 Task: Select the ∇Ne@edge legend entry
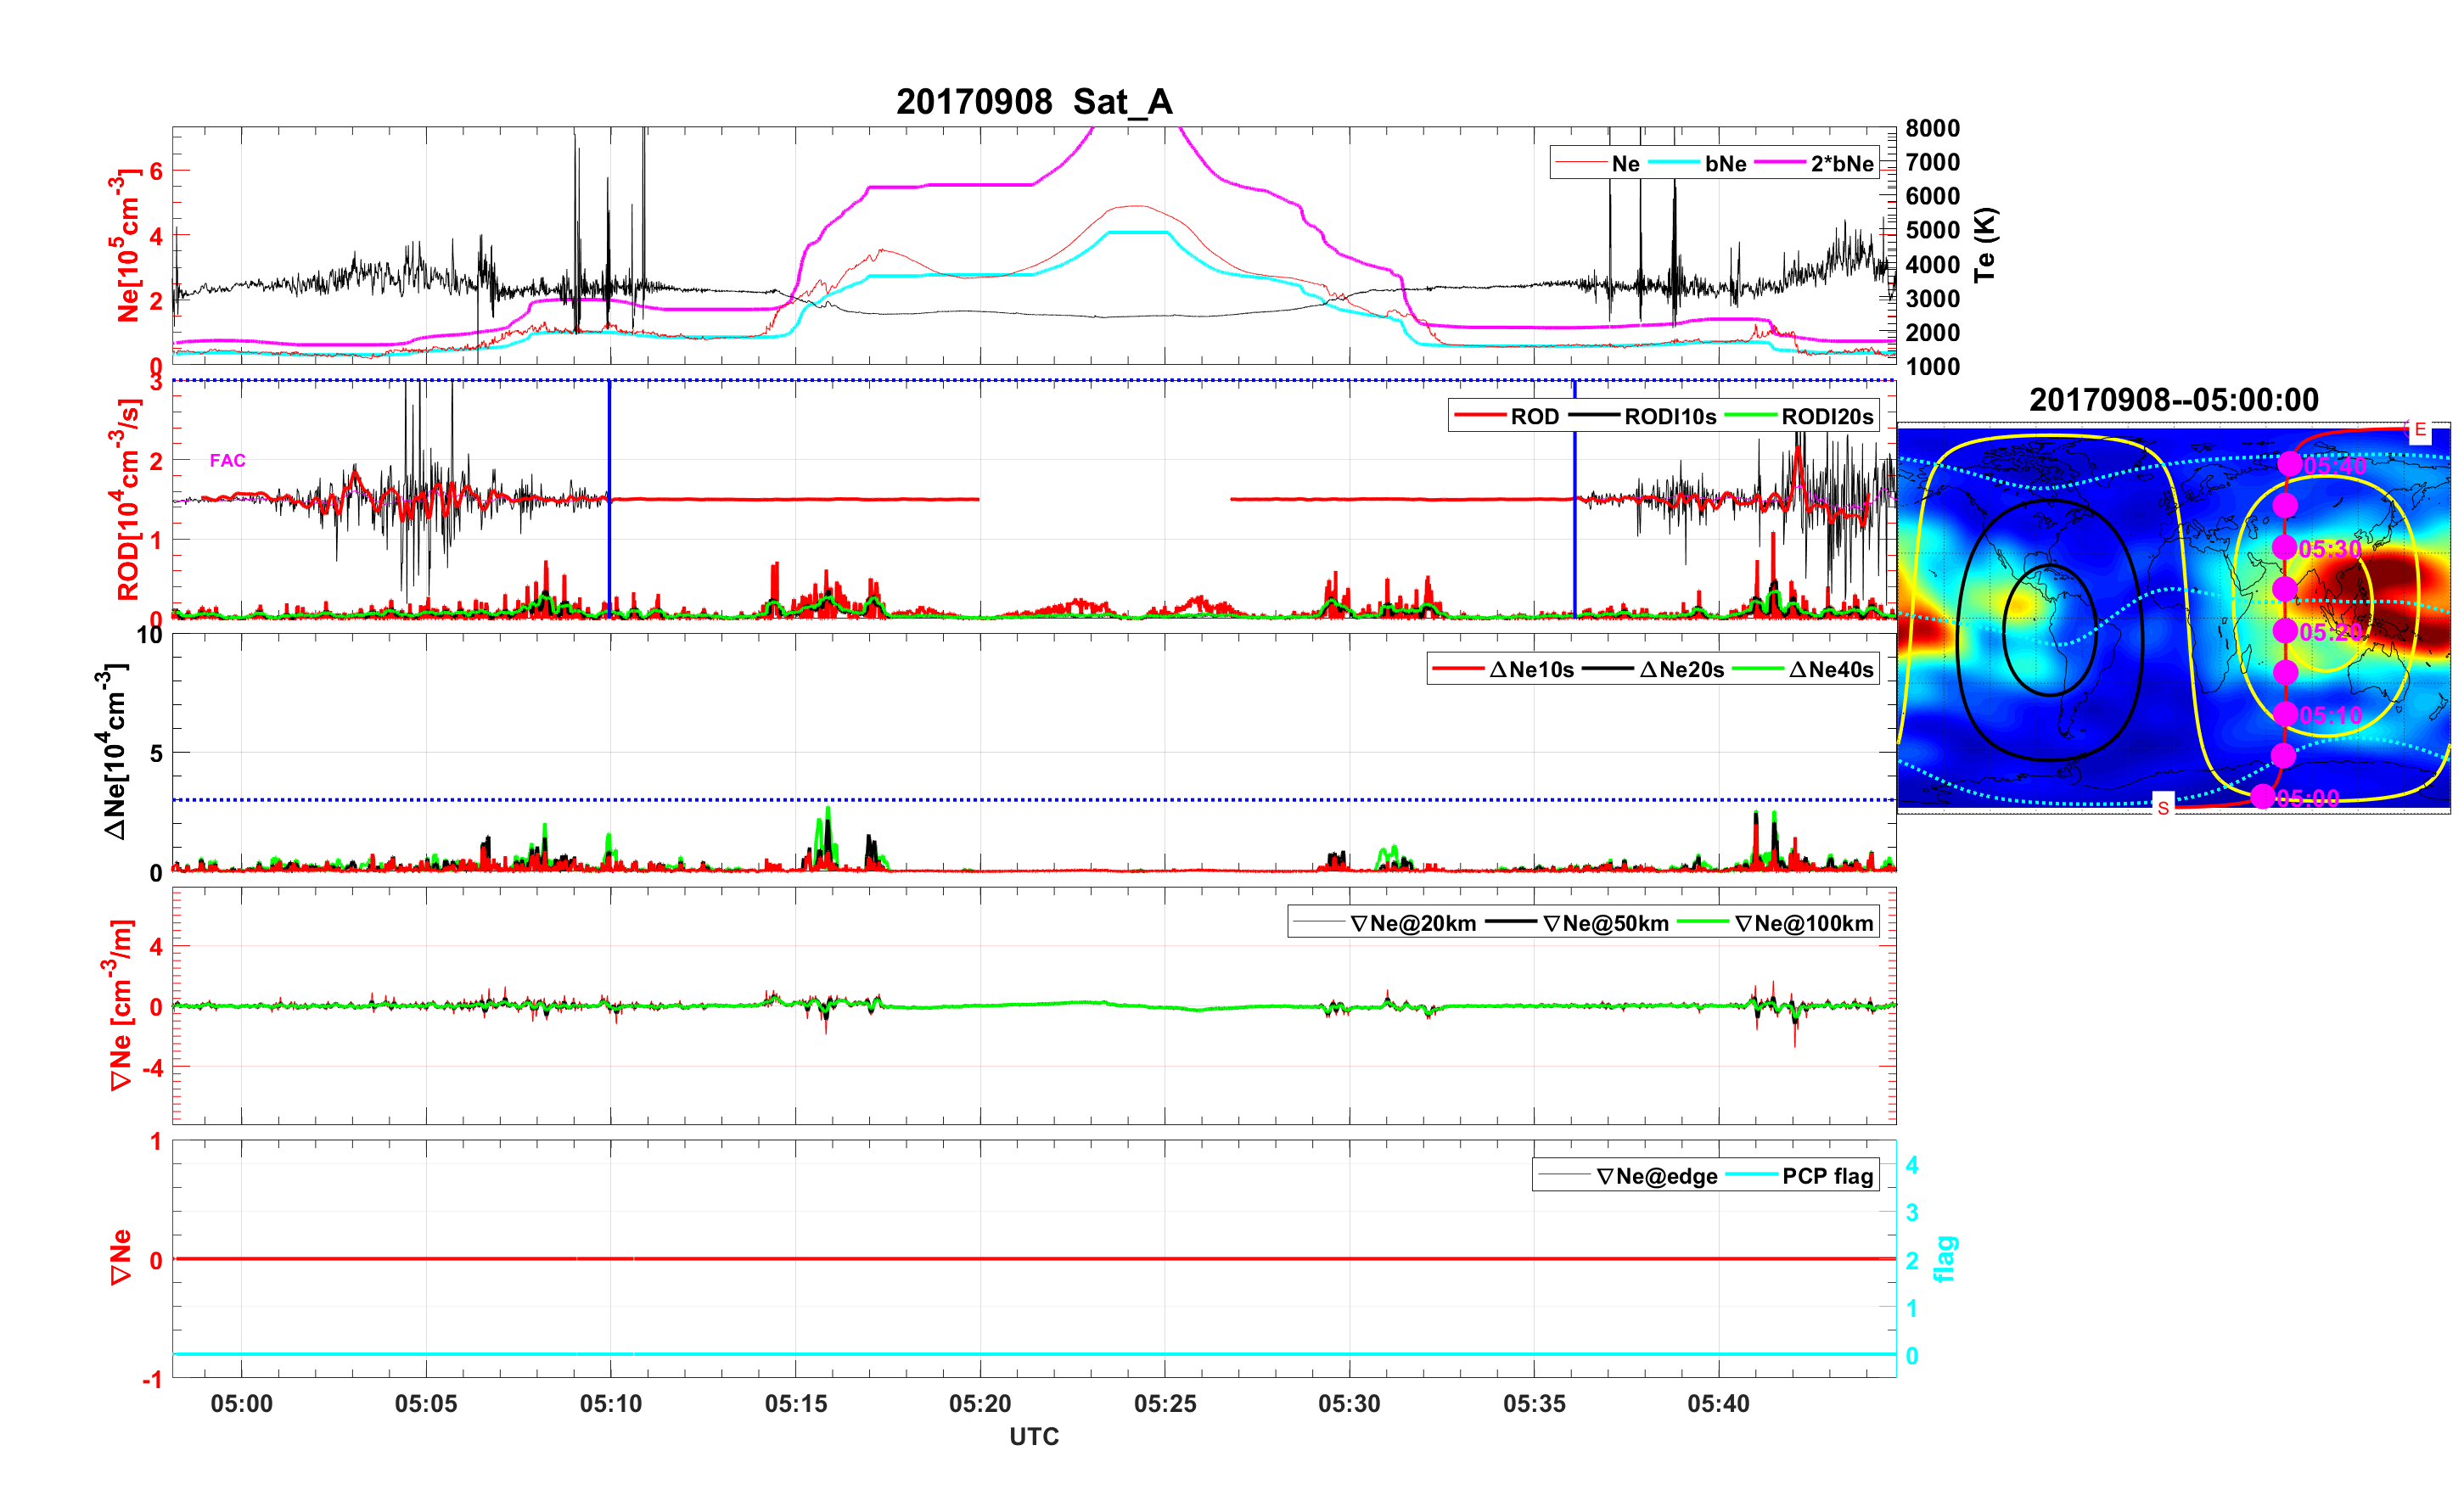(1656, 1176)
